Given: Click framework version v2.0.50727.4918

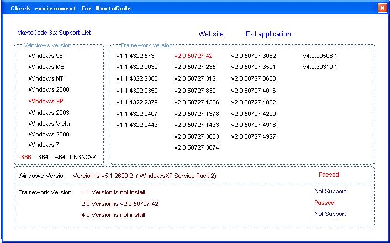Looking at the screenshot, I should point(254,125).
